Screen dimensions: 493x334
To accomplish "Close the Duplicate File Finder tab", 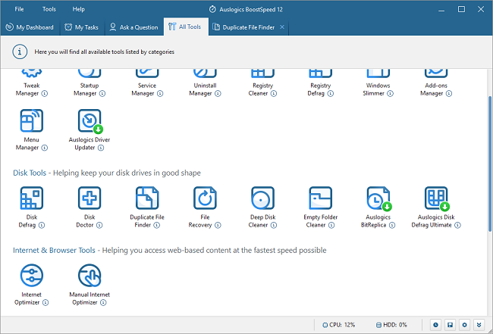I will 282,27.
